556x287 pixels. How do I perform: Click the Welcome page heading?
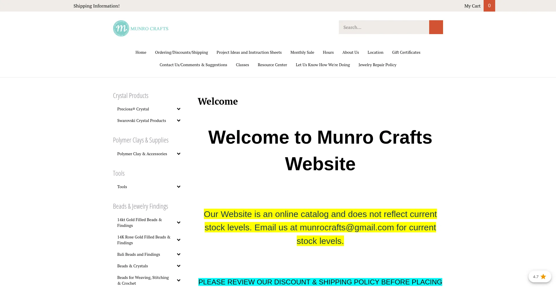218,101
